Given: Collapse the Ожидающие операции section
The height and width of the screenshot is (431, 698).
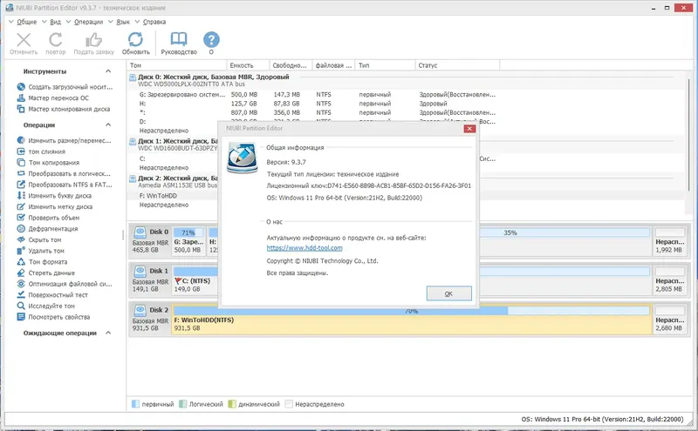Looking at the screenshot, I should (x=108, y=333).
